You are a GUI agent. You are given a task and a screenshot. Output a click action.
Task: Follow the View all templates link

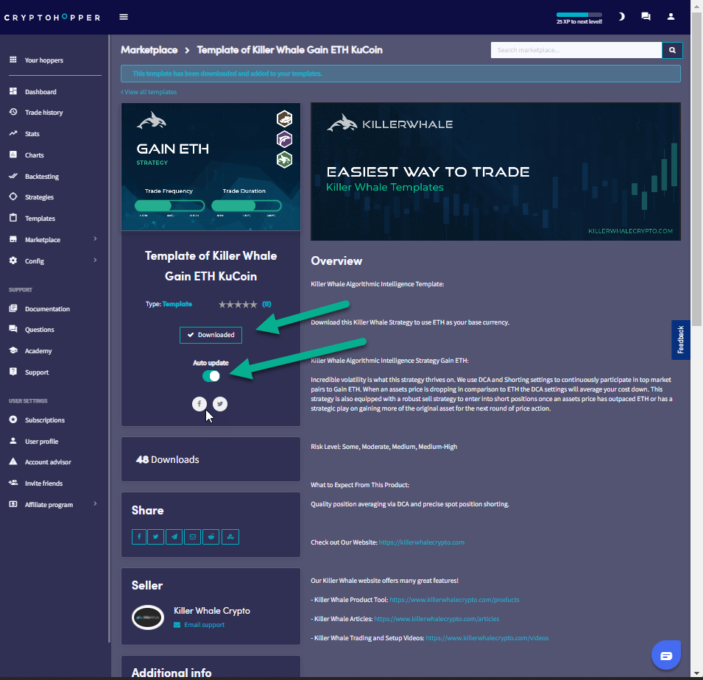149,92
